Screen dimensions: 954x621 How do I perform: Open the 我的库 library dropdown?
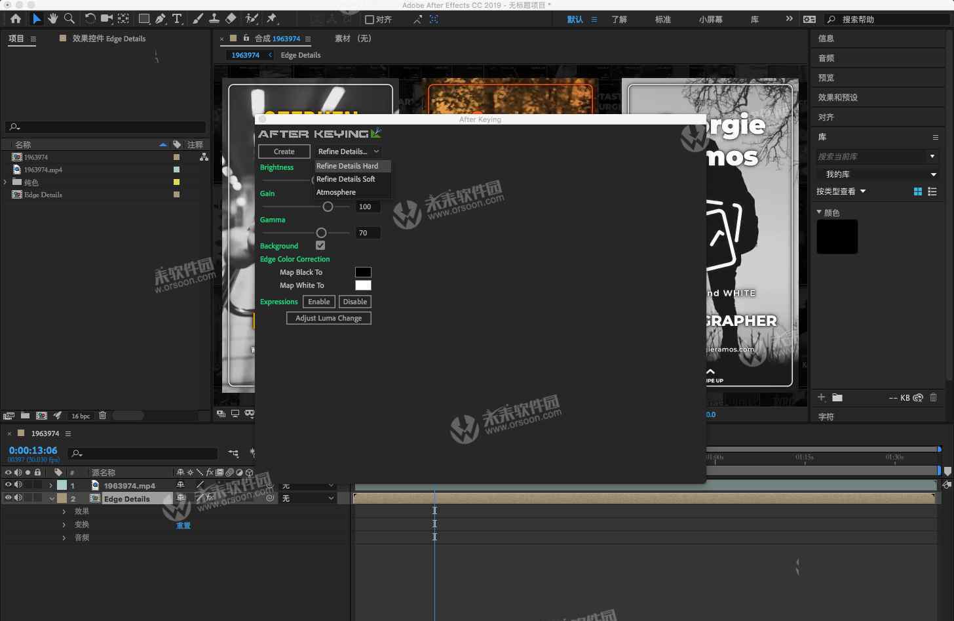coord(877,174)
